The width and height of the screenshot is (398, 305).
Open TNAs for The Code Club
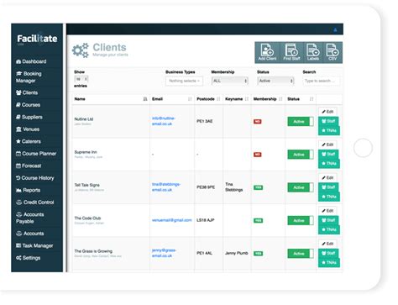(x=329, y=229)
